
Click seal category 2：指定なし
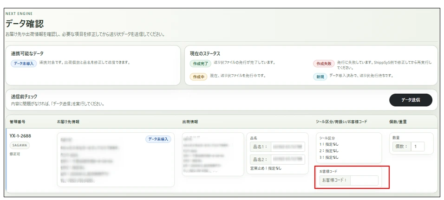tap(329, 151)
